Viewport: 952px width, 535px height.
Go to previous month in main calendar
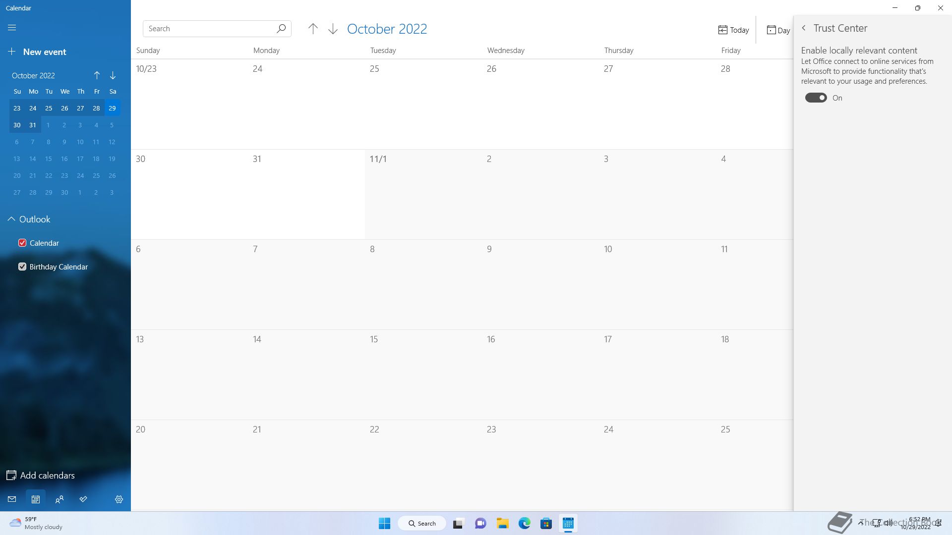pos(313,29)
